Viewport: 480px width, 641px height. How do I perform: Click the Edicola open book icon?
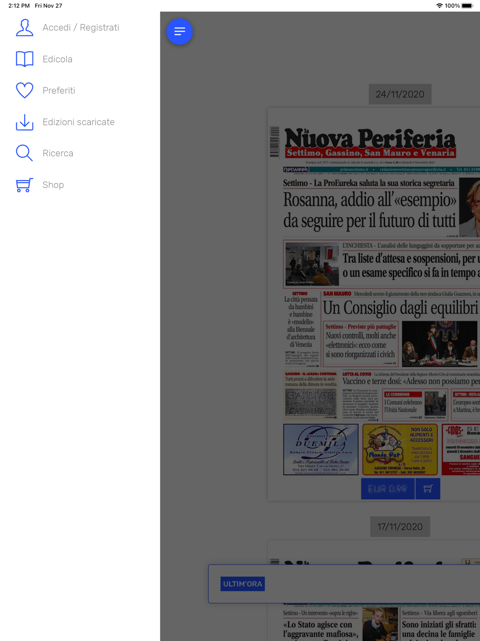24,59
